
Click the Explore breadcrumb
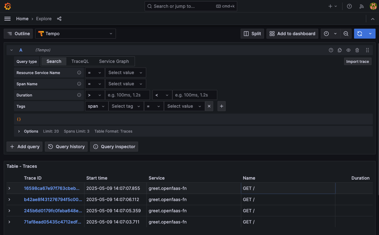coord(44,19)
